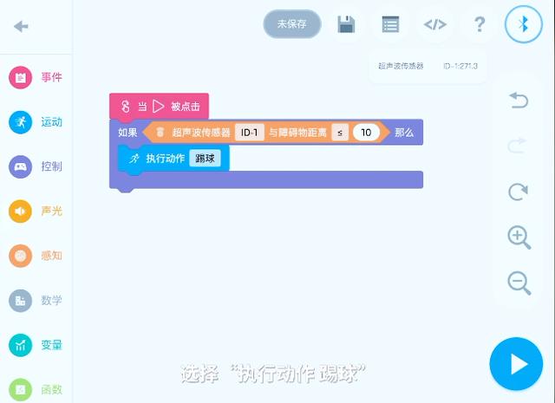Screen dimensions: 555x403
Task: Click the ID-1:271.3 sensor value
Action: tap(460, 66)
